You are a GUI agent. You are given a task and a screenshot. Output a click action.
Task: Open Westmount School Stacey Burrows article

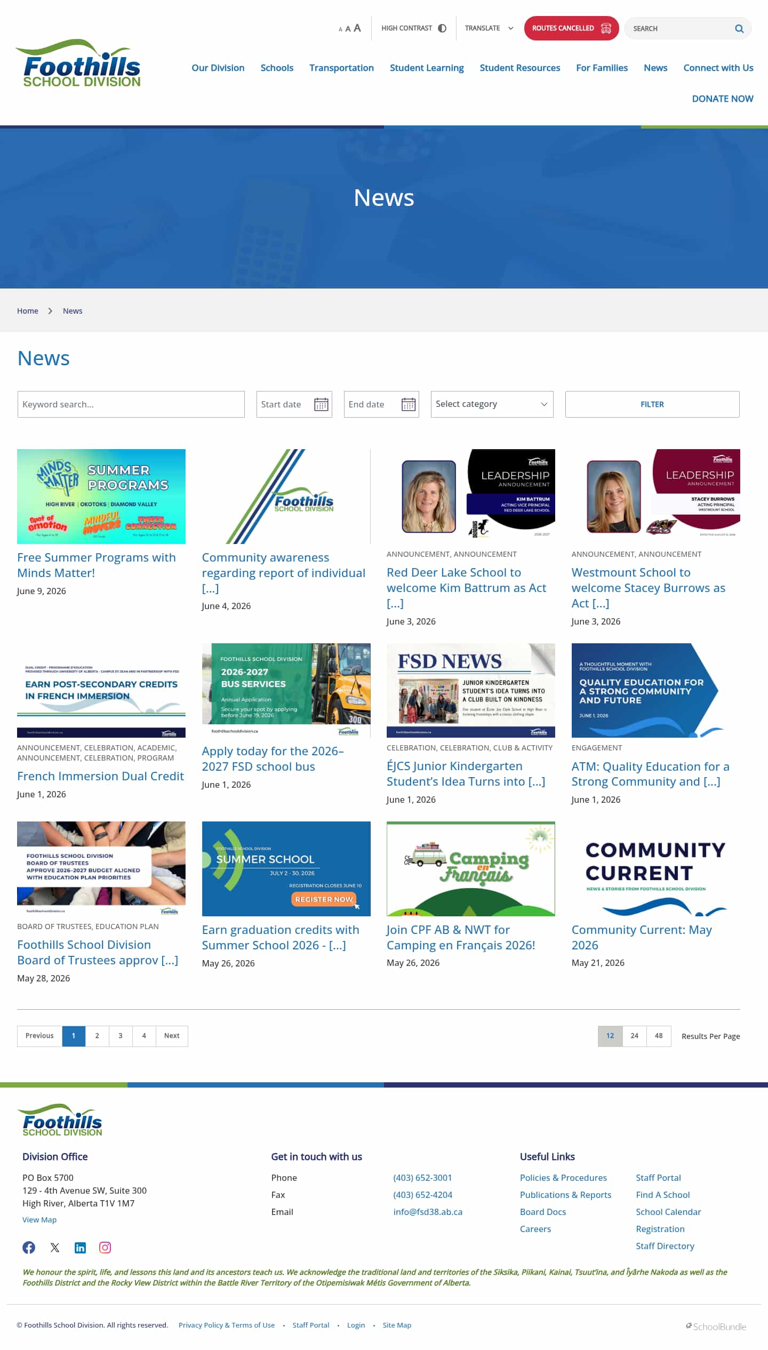pos(649,588)
